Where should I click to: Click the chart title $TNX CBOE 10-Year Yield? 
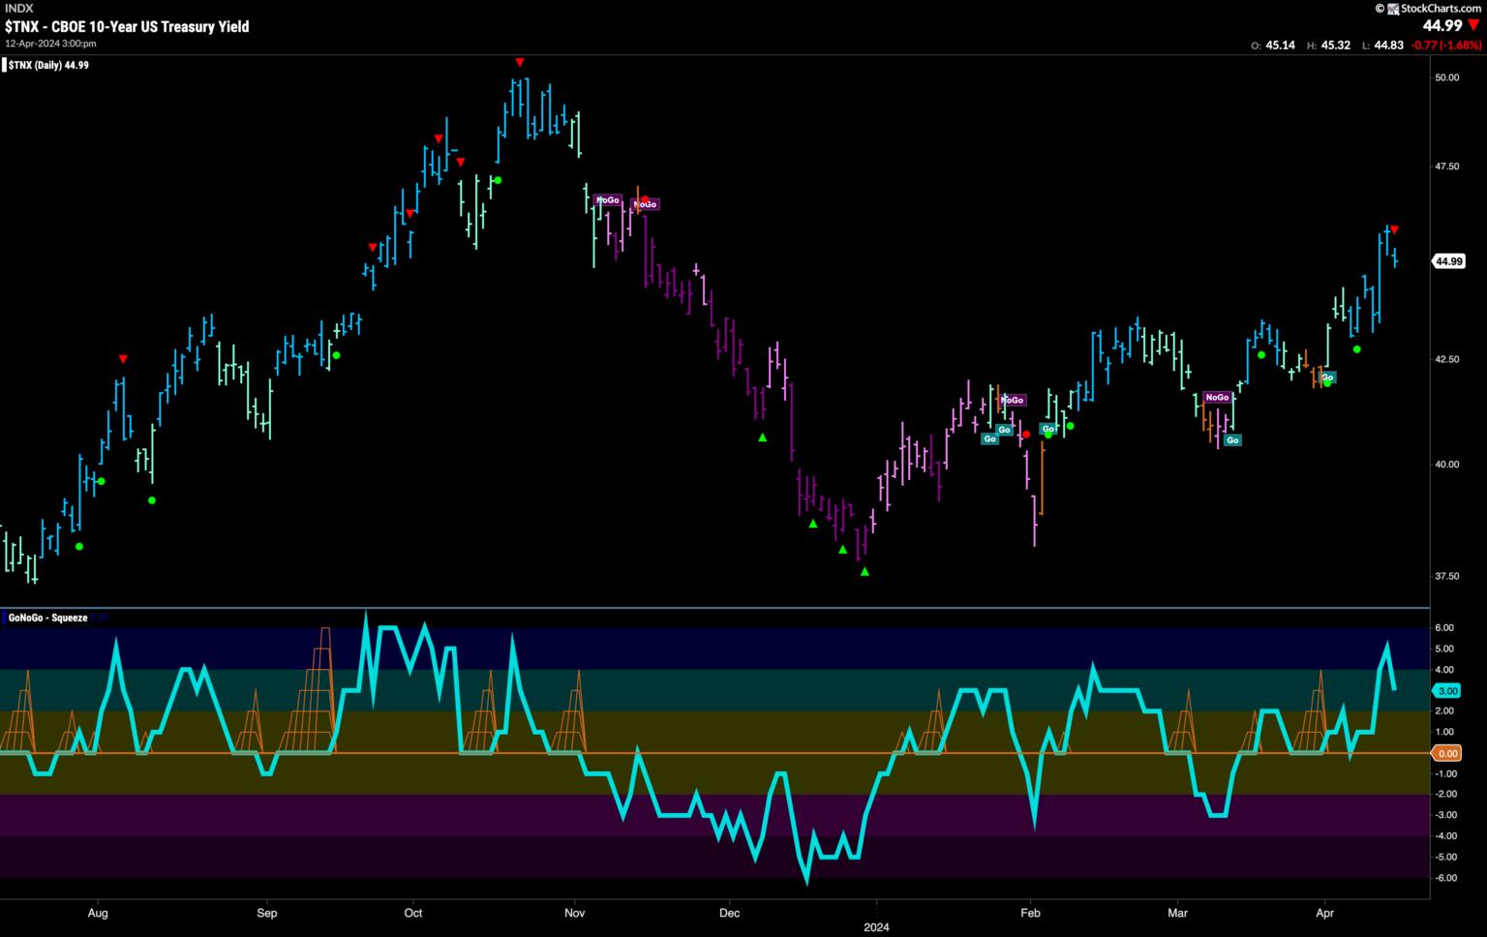126,26
